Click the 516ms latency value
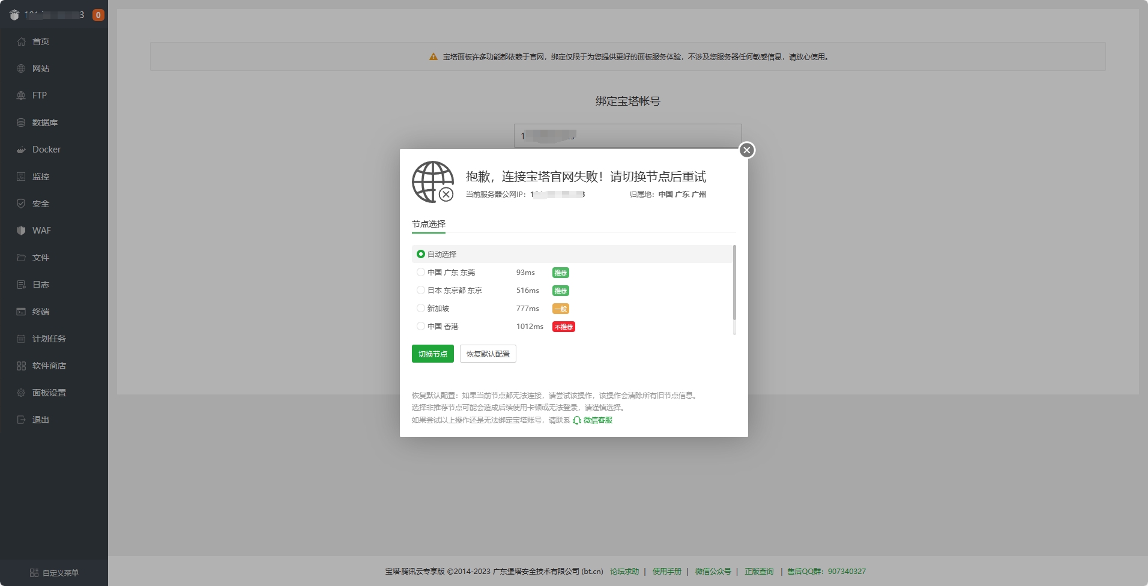The height and width of the screenshot is (586, 1148). click(528, 291)
